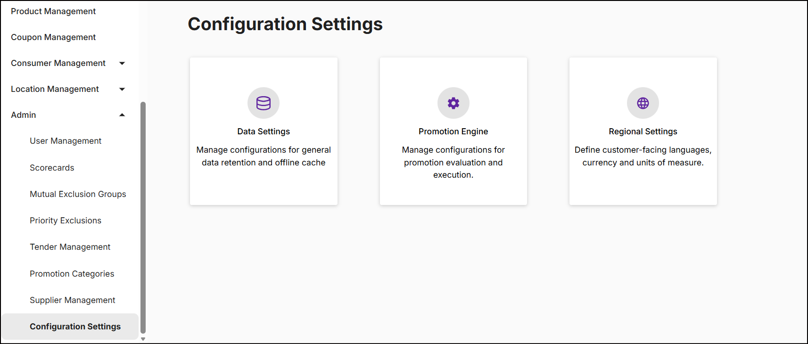This screenshot has height=344, width=808.
Task: Expand the Location Management section
Action: (x=122, y=89)
